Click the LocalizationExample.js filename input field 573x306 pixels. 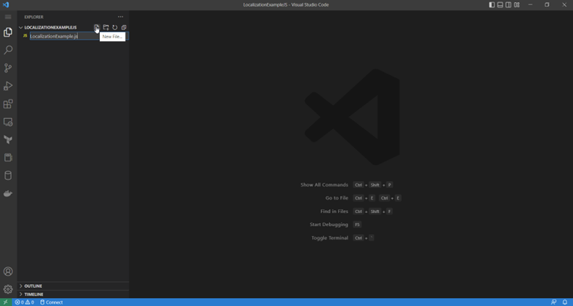pyautogui.click(x=79, y=36)
